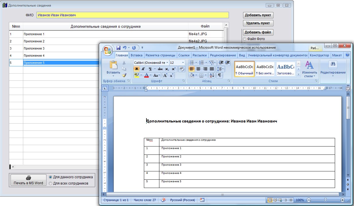Viewport: 354px width, 206px height.
Task: Expand the font size dropdown showing 12
Action: [x=183, y=63]
